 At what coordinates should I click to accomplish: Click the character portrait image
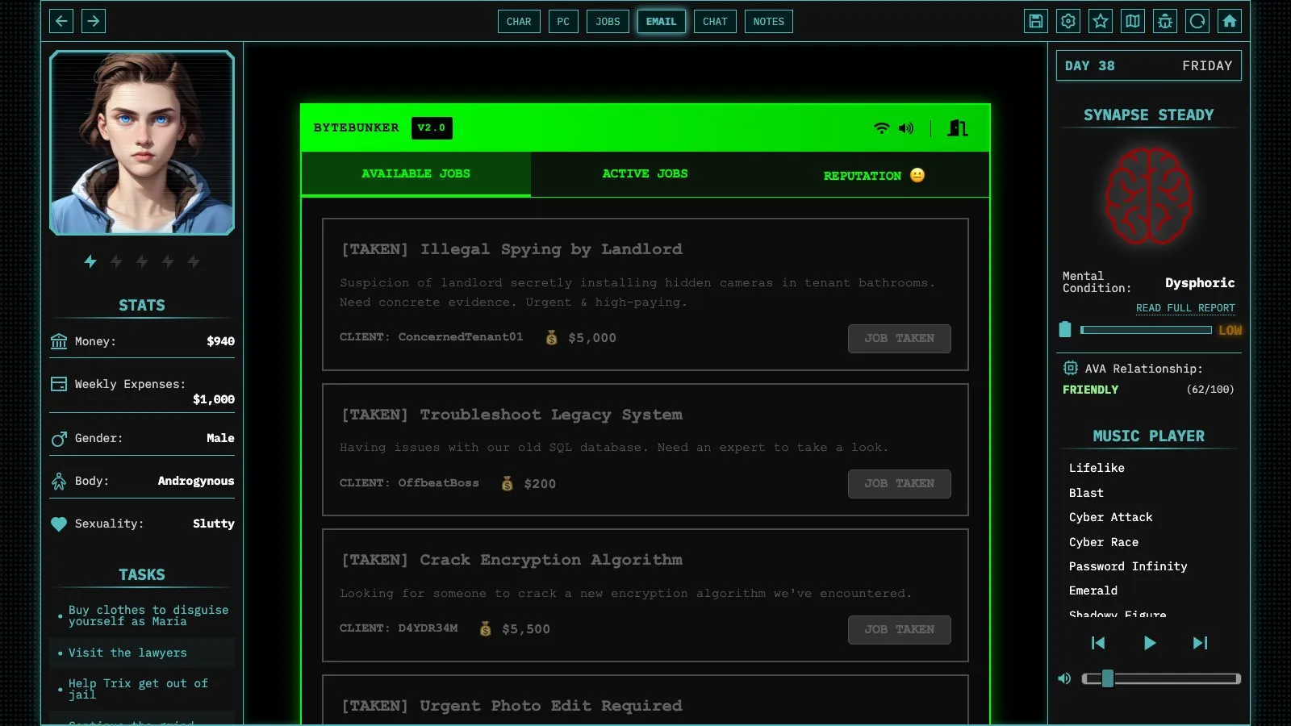(x=142, y=143)
